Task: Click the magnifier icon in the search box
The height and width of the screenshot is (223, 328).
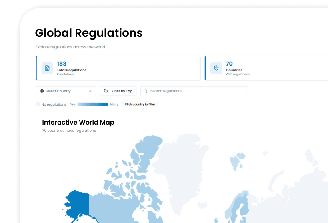Action: click(145, 91)
